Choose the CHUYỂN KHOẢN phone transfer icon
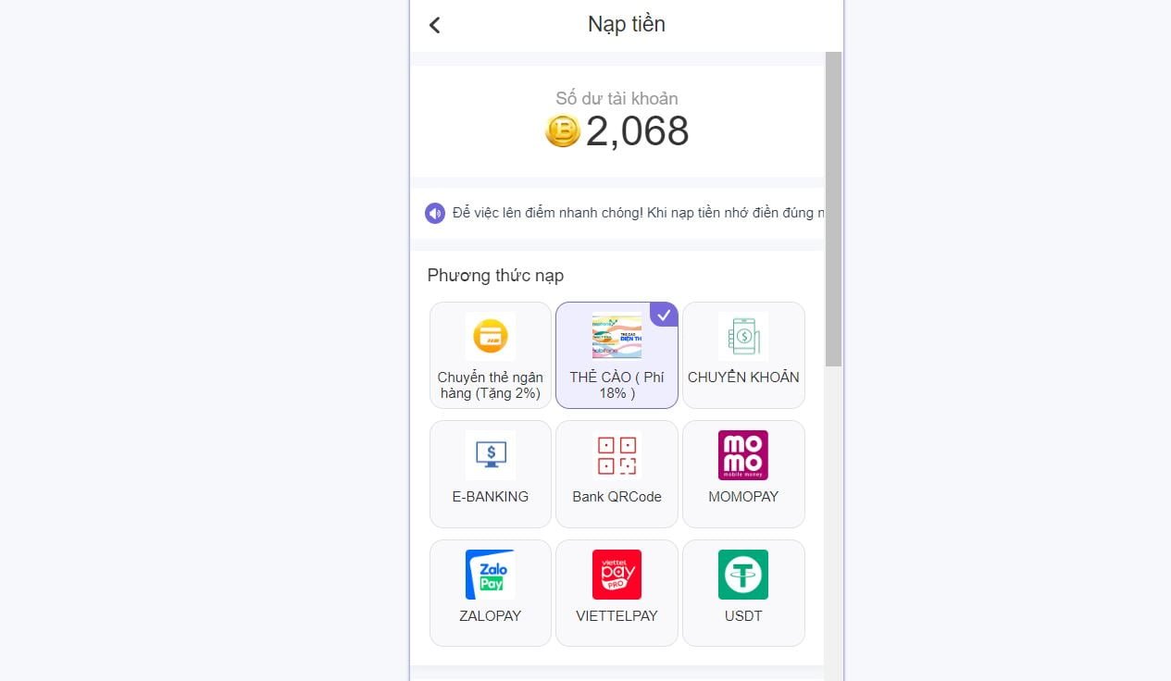The height and width of the screenshot is (681, 1171). point(743,336)
